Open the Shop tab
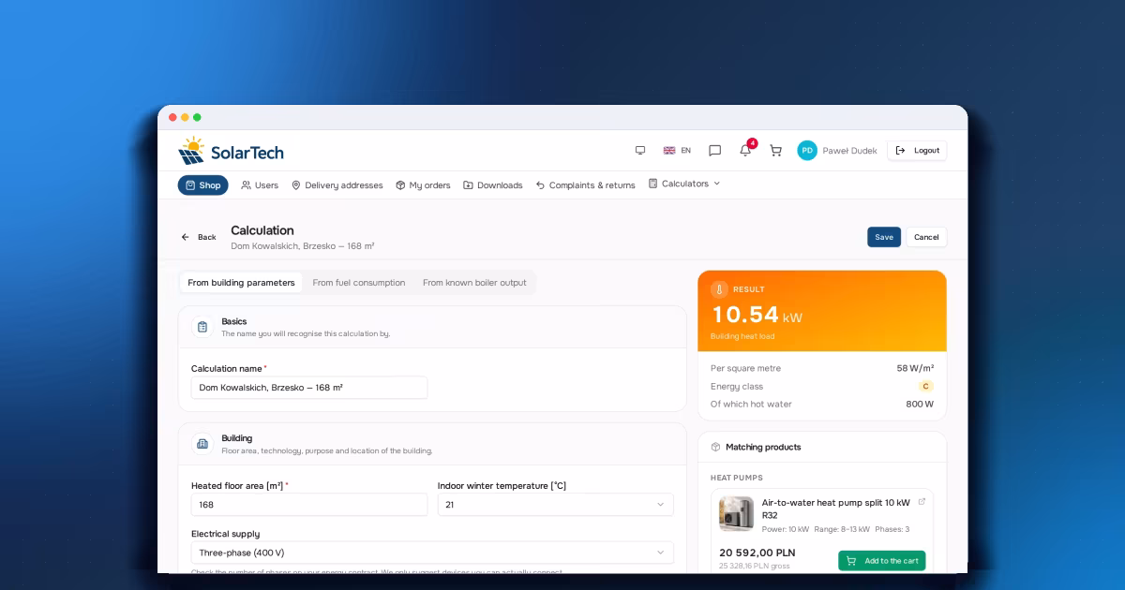The width and height of the screenshot is (1125, 590). pyautogui.click(x=202, y=184)
